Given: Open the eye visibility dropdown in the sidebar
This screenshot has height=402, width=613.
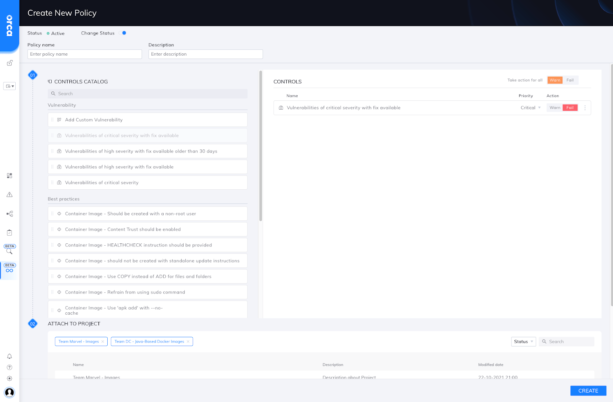Looking at the screenshot, I should point(9,86).
